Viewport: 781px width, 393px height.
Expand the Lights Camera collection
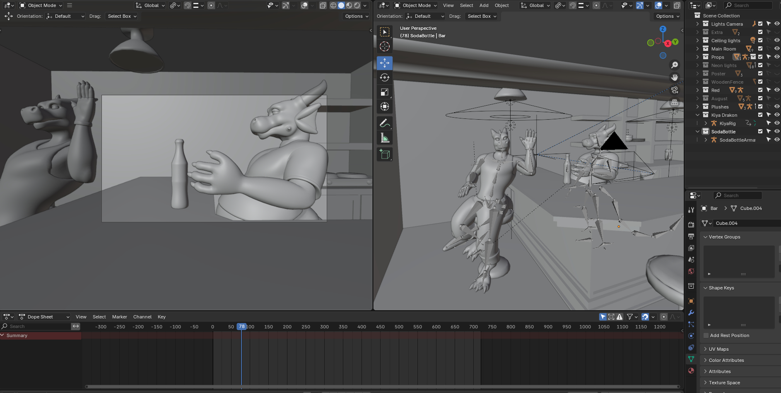(x=697, y=24)
